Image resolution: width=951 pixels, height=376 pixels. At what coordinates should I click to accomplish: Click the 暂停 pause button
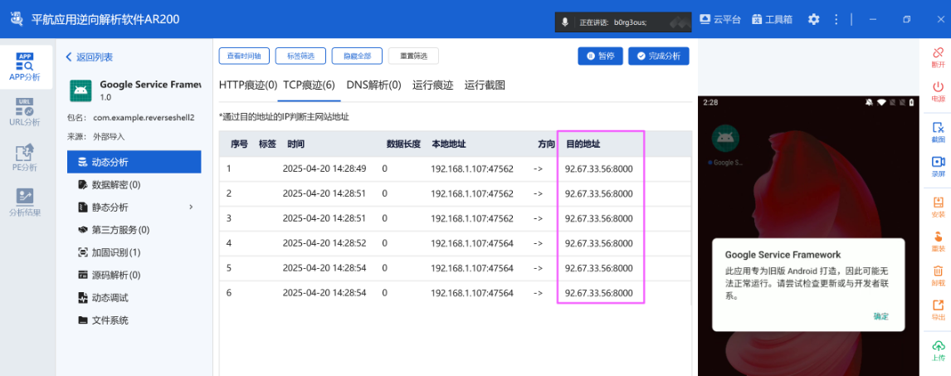point(600,56)
